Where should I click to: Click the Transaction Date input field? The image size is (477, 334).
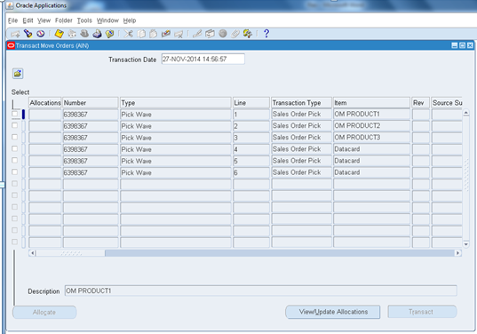pyautogui.click(x=203, y=59)
